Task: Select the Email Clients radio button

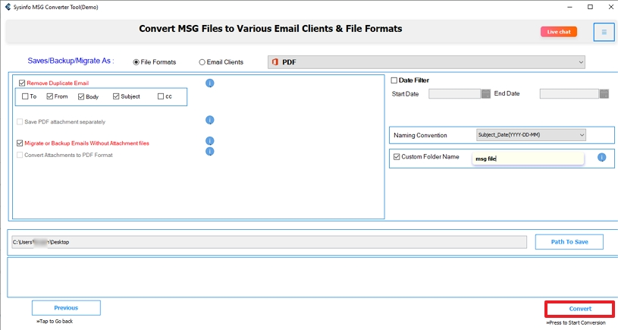Action: [x=202, y=62]
